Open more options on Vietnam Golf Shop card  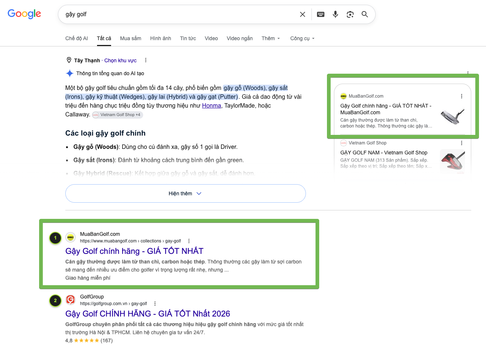click(462, 143)
